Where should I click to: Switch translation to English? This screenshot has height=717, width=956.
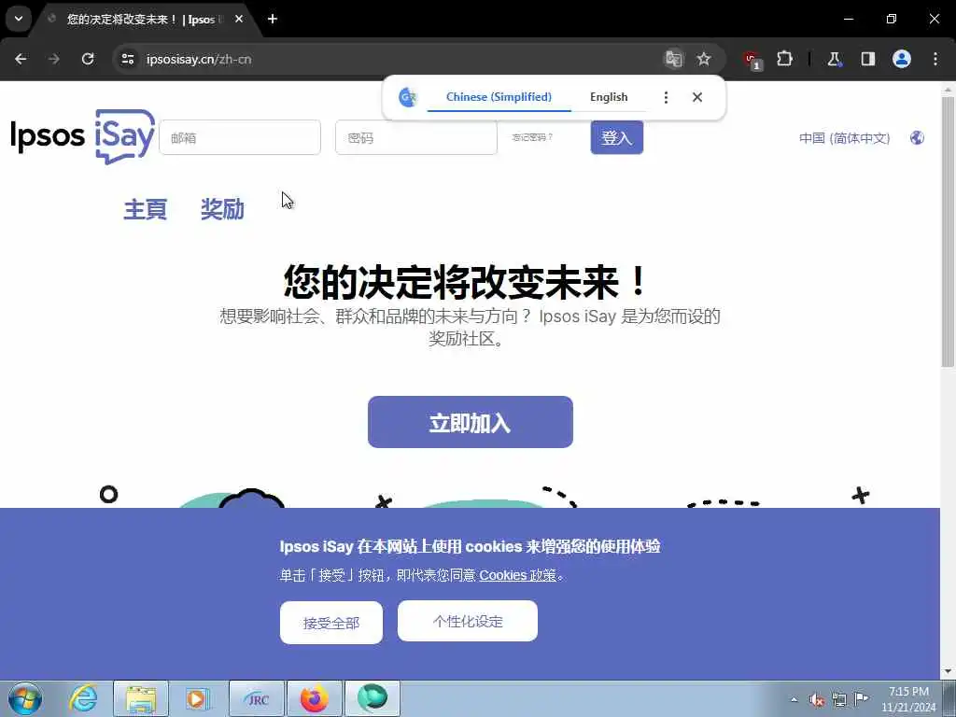coord(609,97)
